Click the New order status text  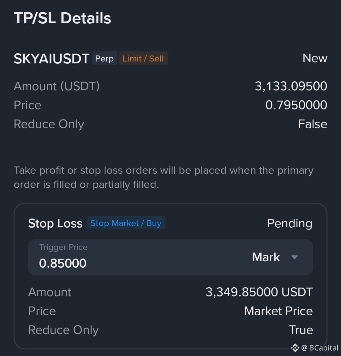tap(315, 58)
